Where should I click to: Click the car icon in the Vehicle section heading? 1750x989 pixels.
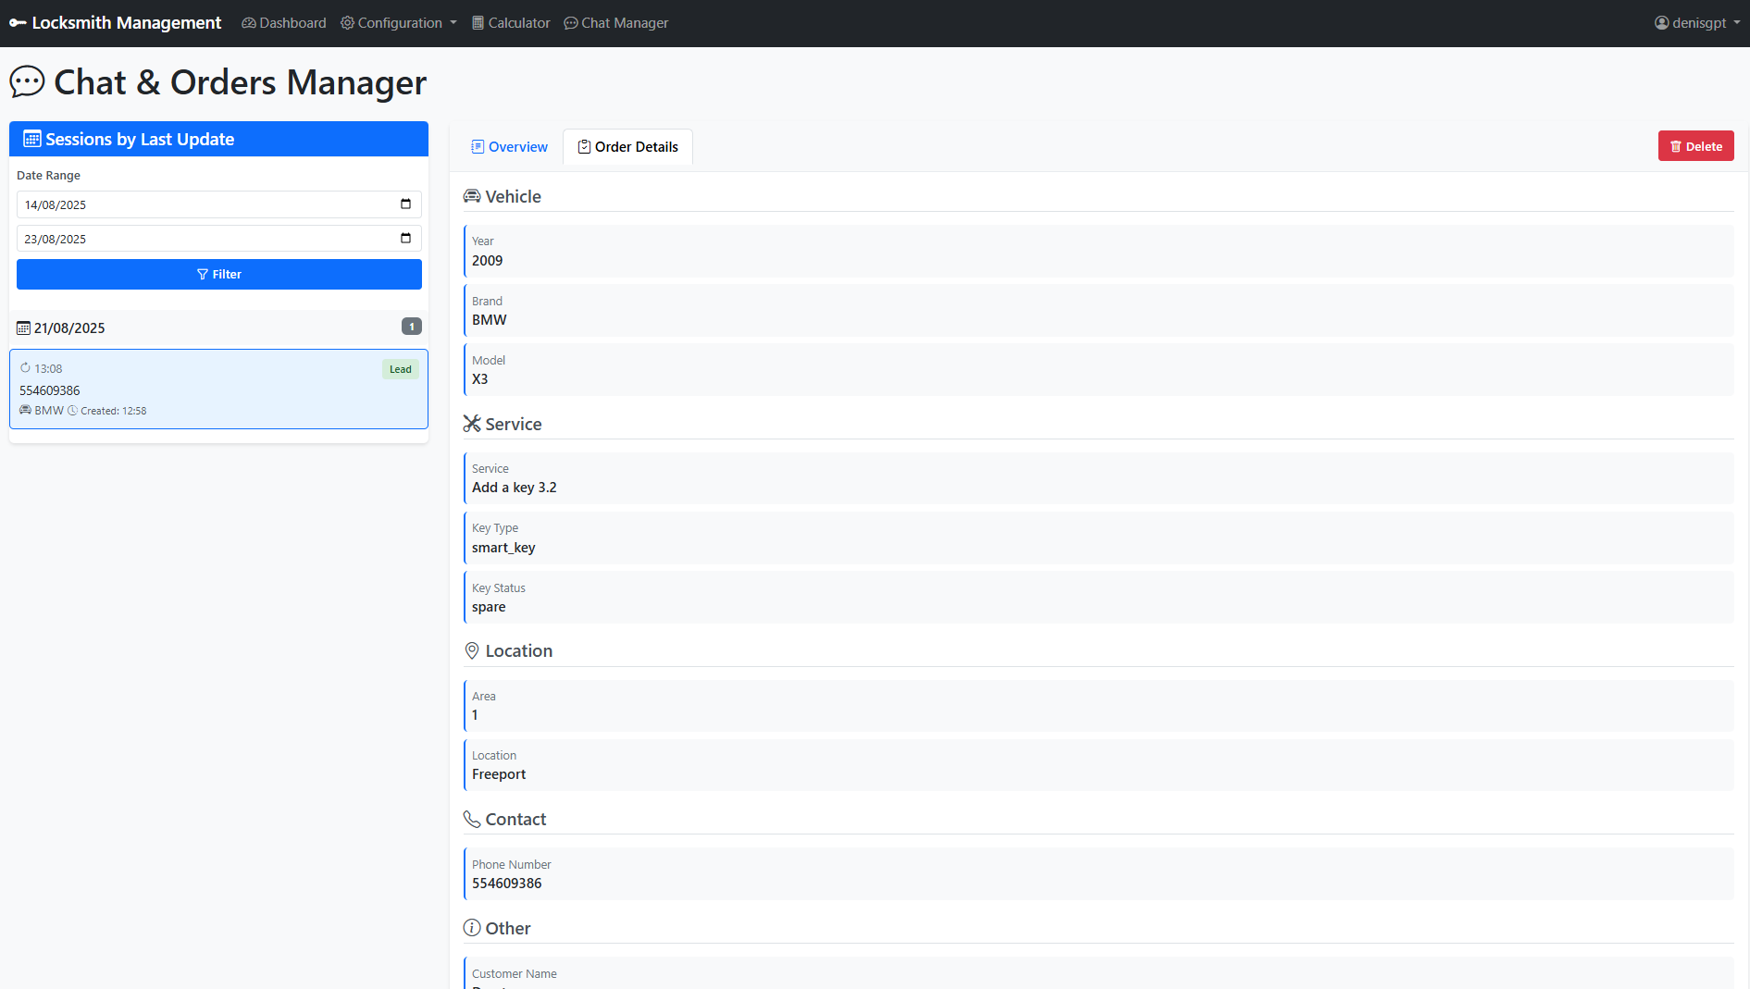[472, 196]
